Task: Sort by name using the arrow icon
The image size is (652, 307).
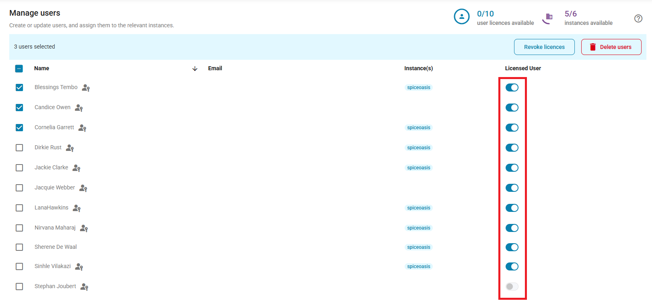Action: tap(195, 69)
